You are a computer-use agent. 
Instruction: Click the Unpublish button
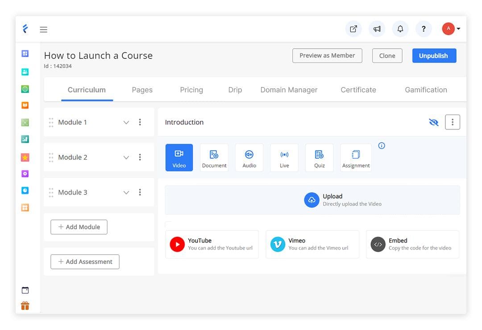pos(434,55)
